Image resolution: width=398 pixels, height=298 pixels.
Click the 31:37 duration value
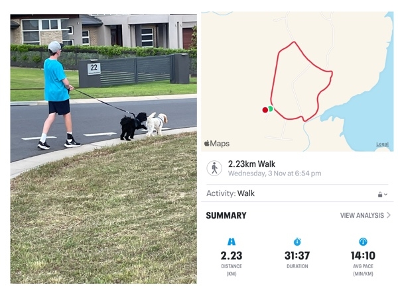click(x=297, y=256)
